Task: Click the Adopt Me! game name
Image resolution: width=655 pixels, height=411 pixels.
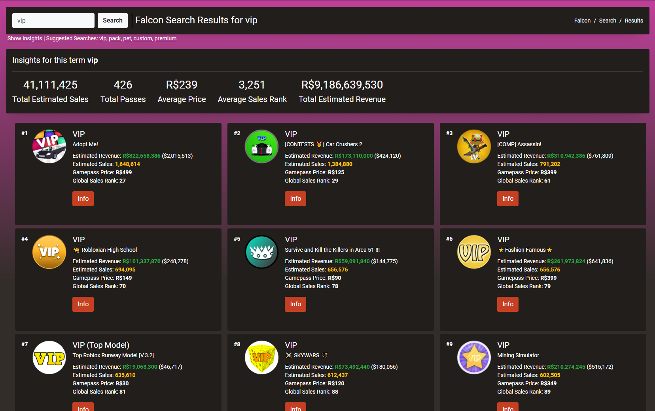Action: click(x=85, y=144)
